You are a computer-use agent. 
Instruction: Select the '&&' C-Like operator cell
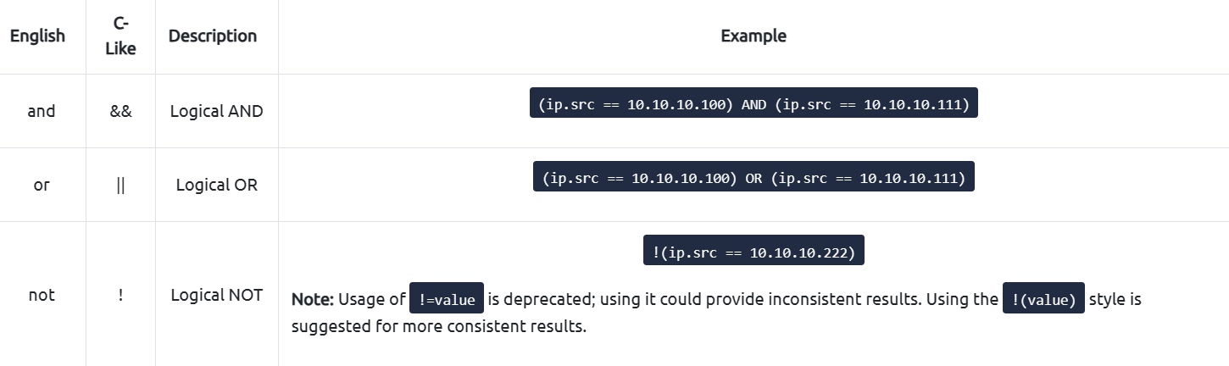121,111
